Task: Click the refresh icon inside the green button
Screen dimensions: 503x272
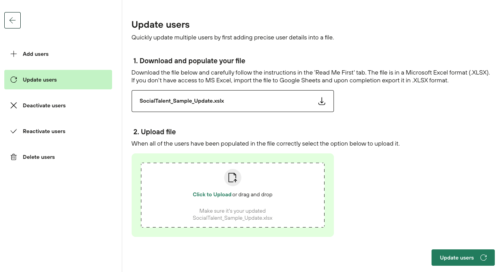Action: (483, 258)
